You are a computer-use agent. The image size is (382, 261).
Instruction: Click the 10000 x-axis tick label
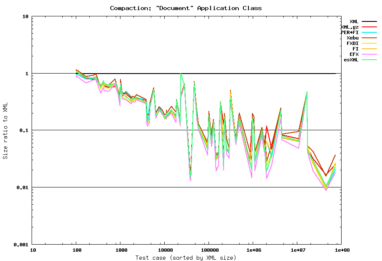coord(164,250)
